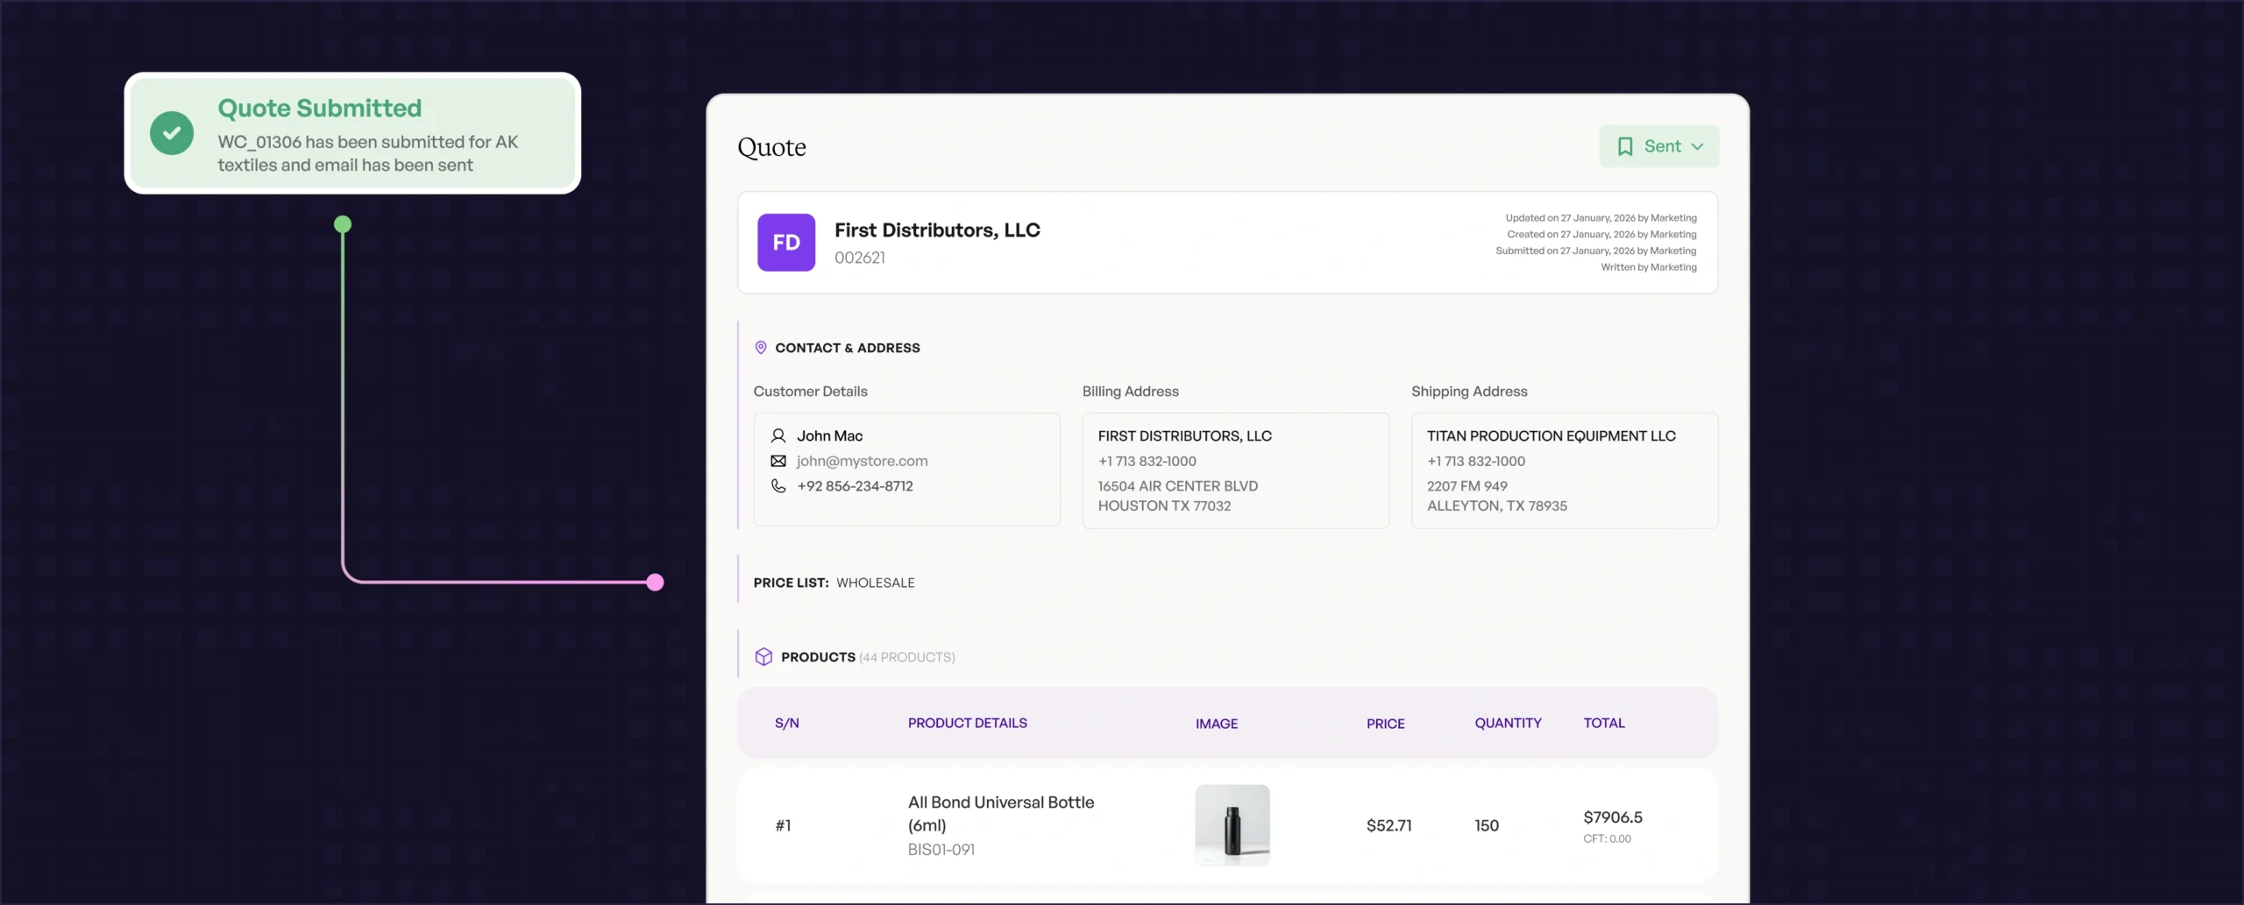Image resolution: width=2244 pixels, height=905 pixels.
Task: Click the green checkmark success icon
Action: 172,133
